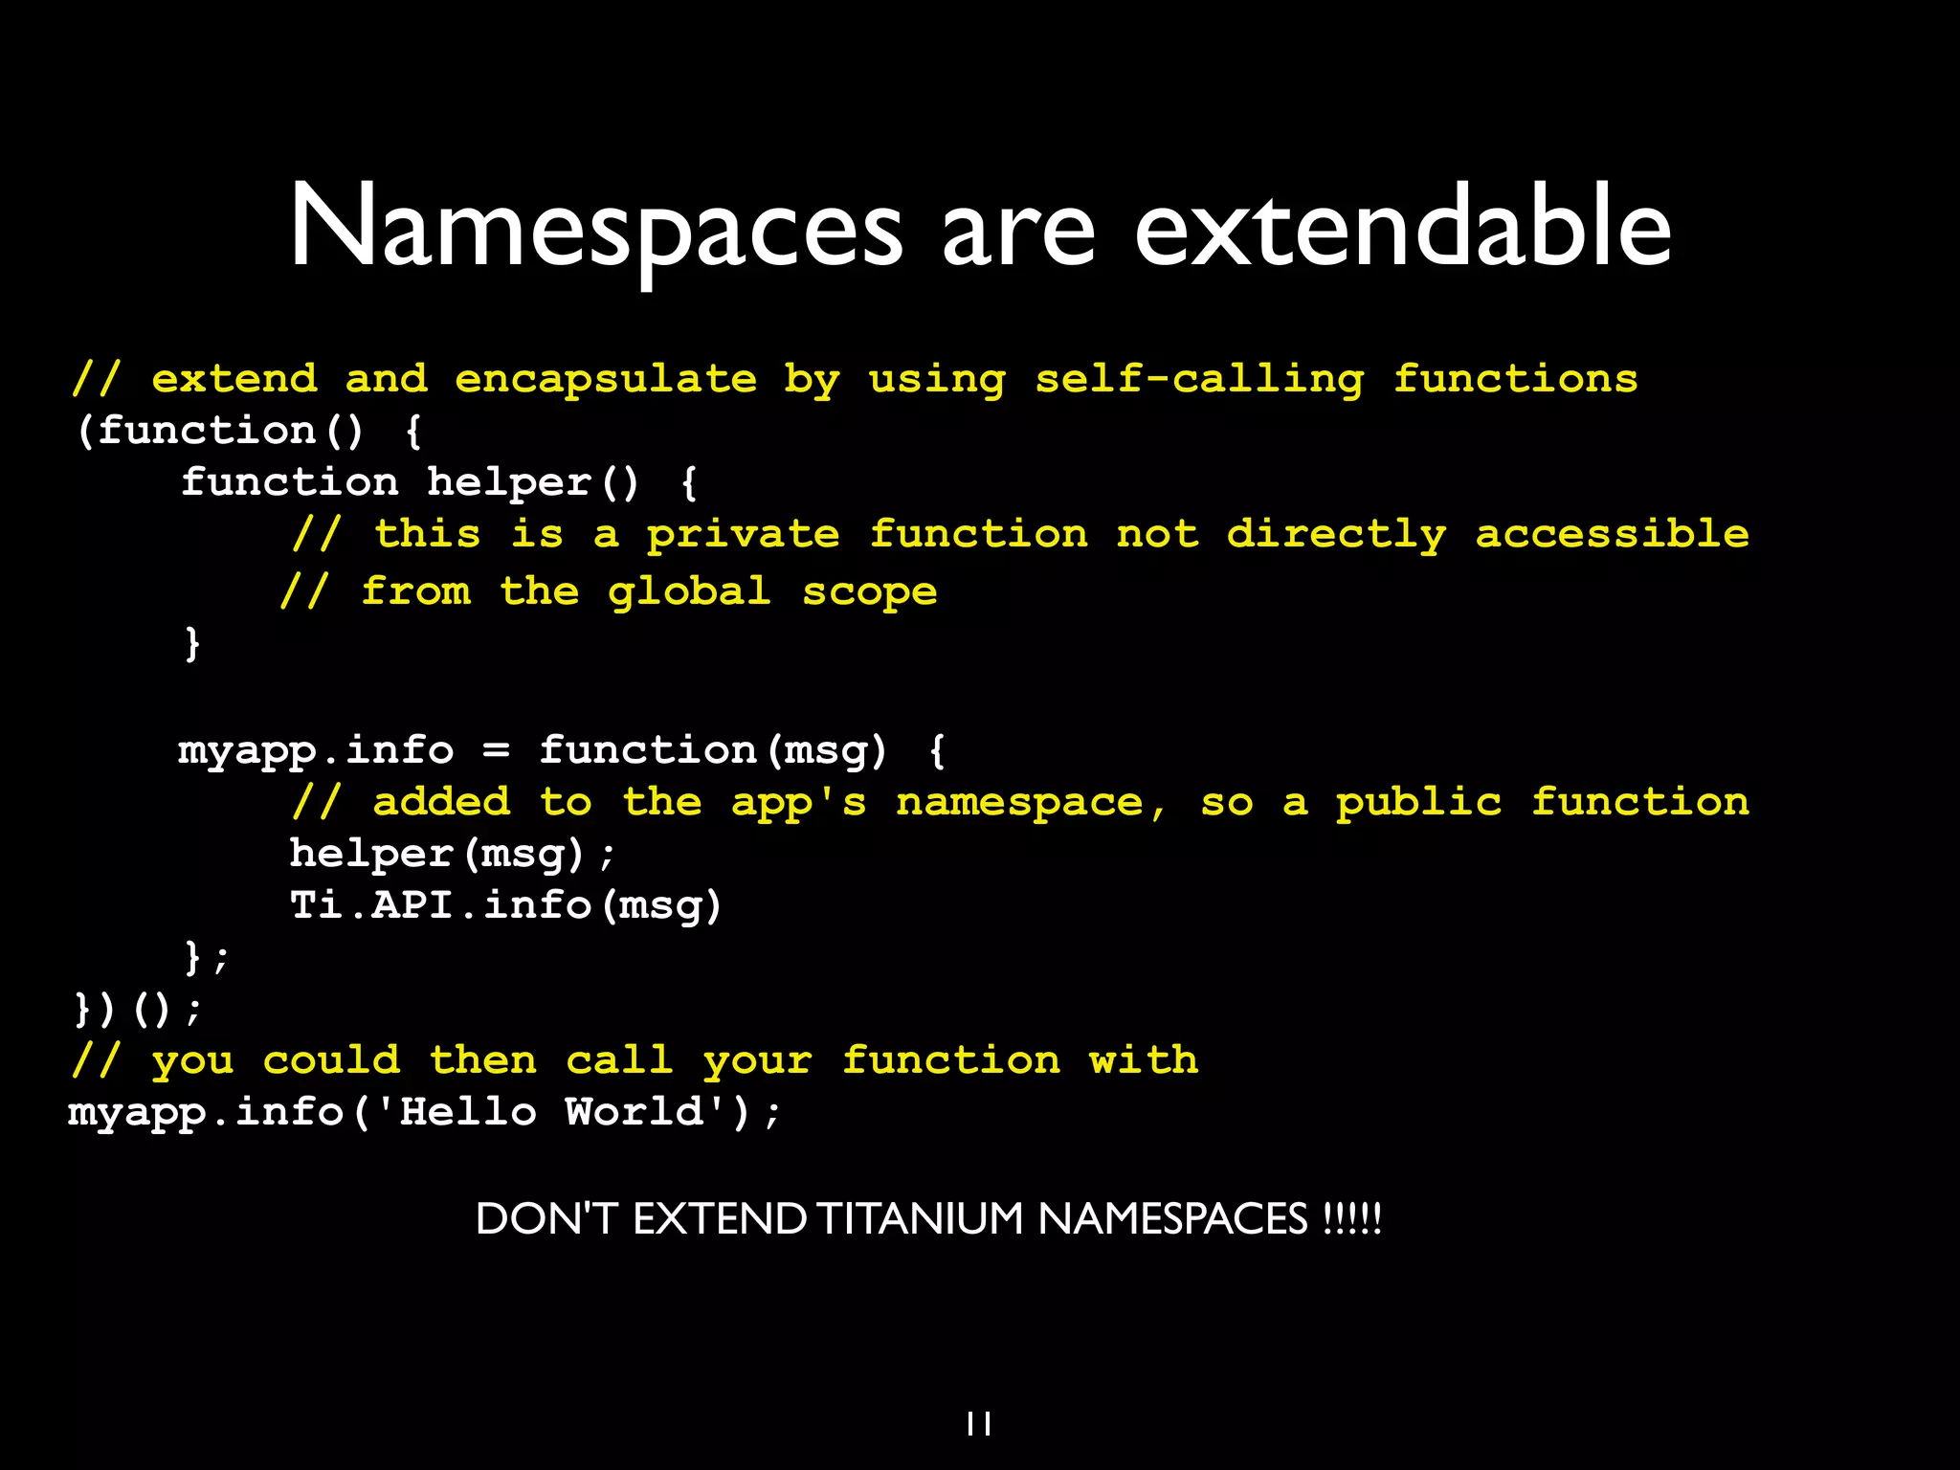Click the slide number 11
This screenshot has height=1470, width=1960.
click(979, 1424)
